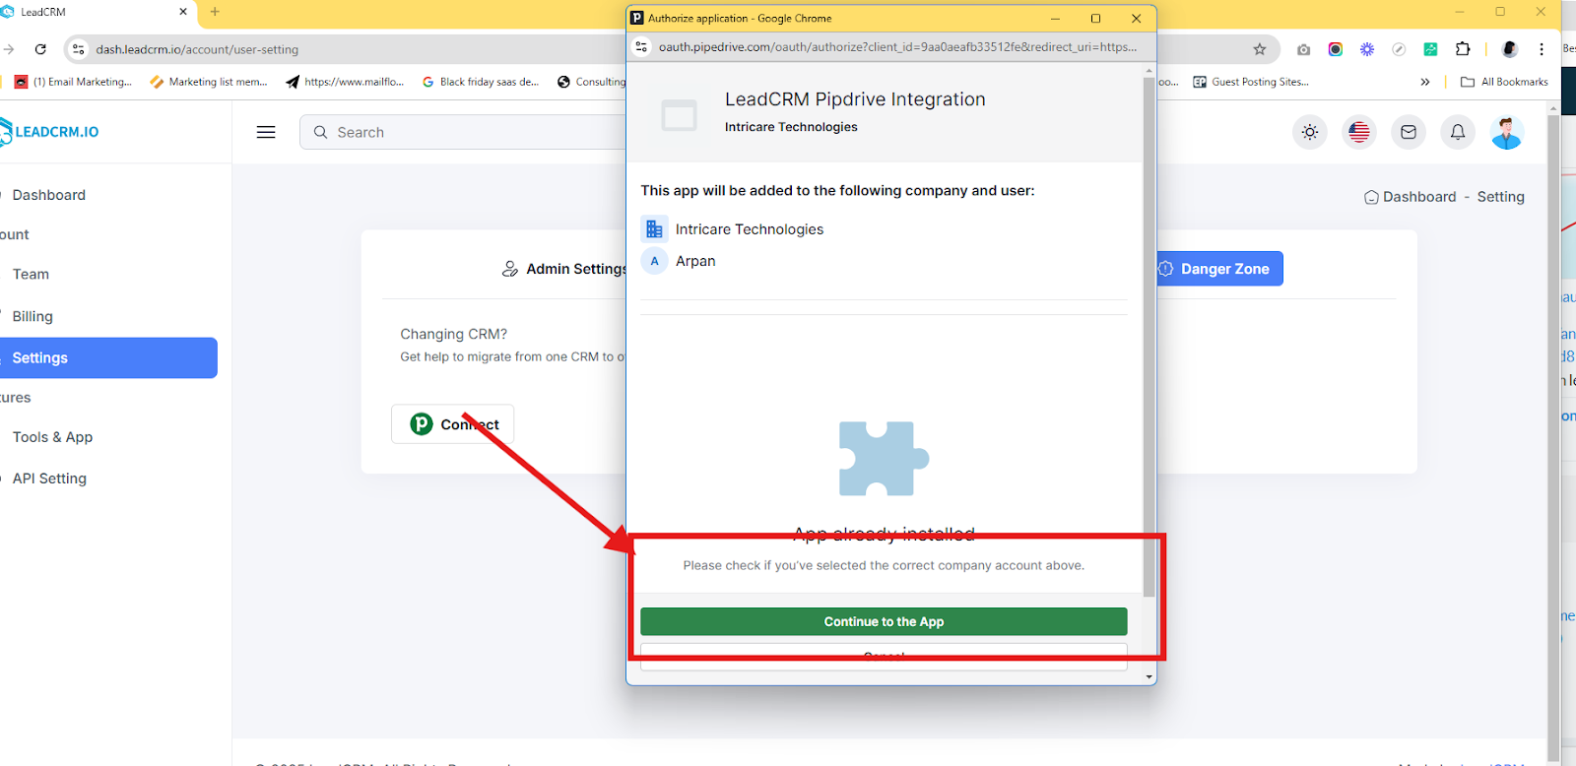Image resolution: width=1576 pixels, height=766 pixels.
Task: Expand hidden bookmarks chevron
Action: [x=1425, y=82]
